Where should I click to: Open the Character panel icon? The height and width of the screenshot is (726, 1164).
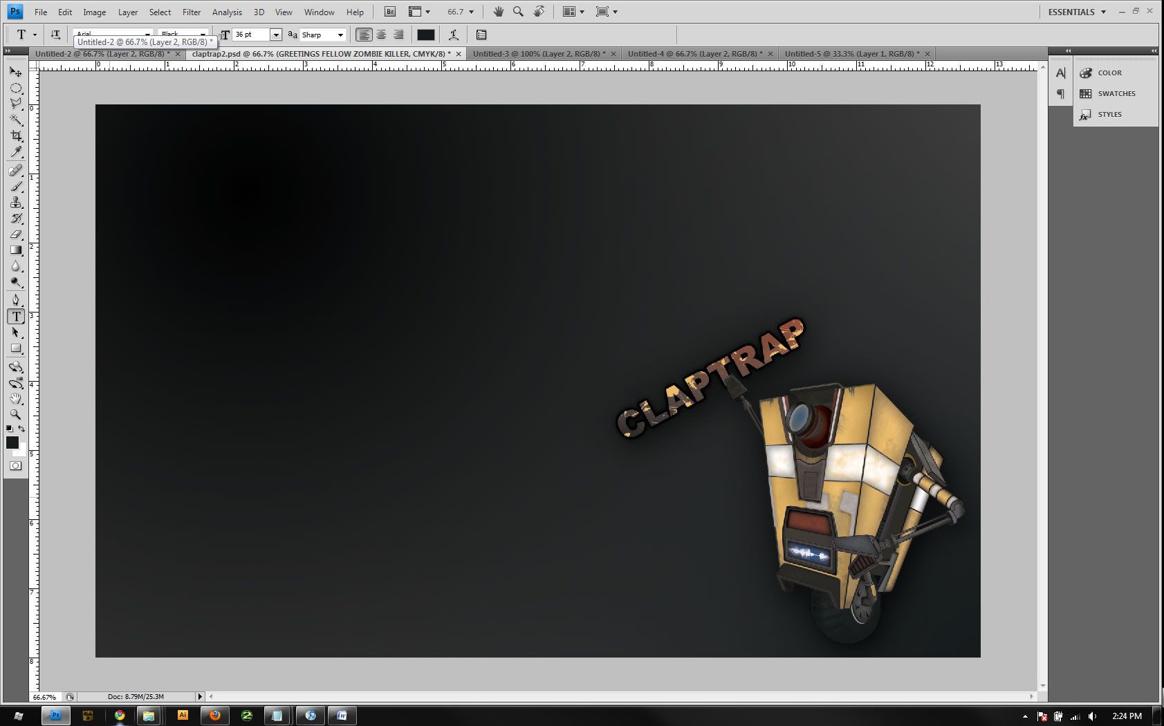click(1060, 73)
